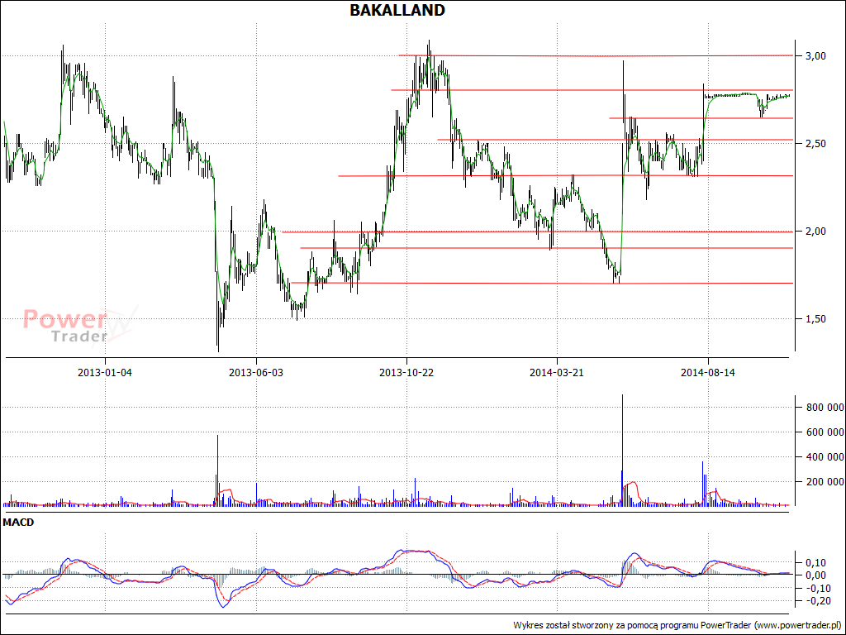The width and height of the screenshot is (846, 635).
Task: Click the PowerTrader credit text at bottom
Action: [677, 625]
